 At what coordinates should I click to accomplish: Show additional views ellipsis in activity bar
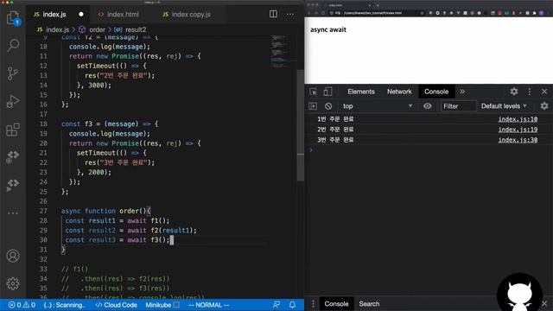pyautogui.click(x=13, y=213)
